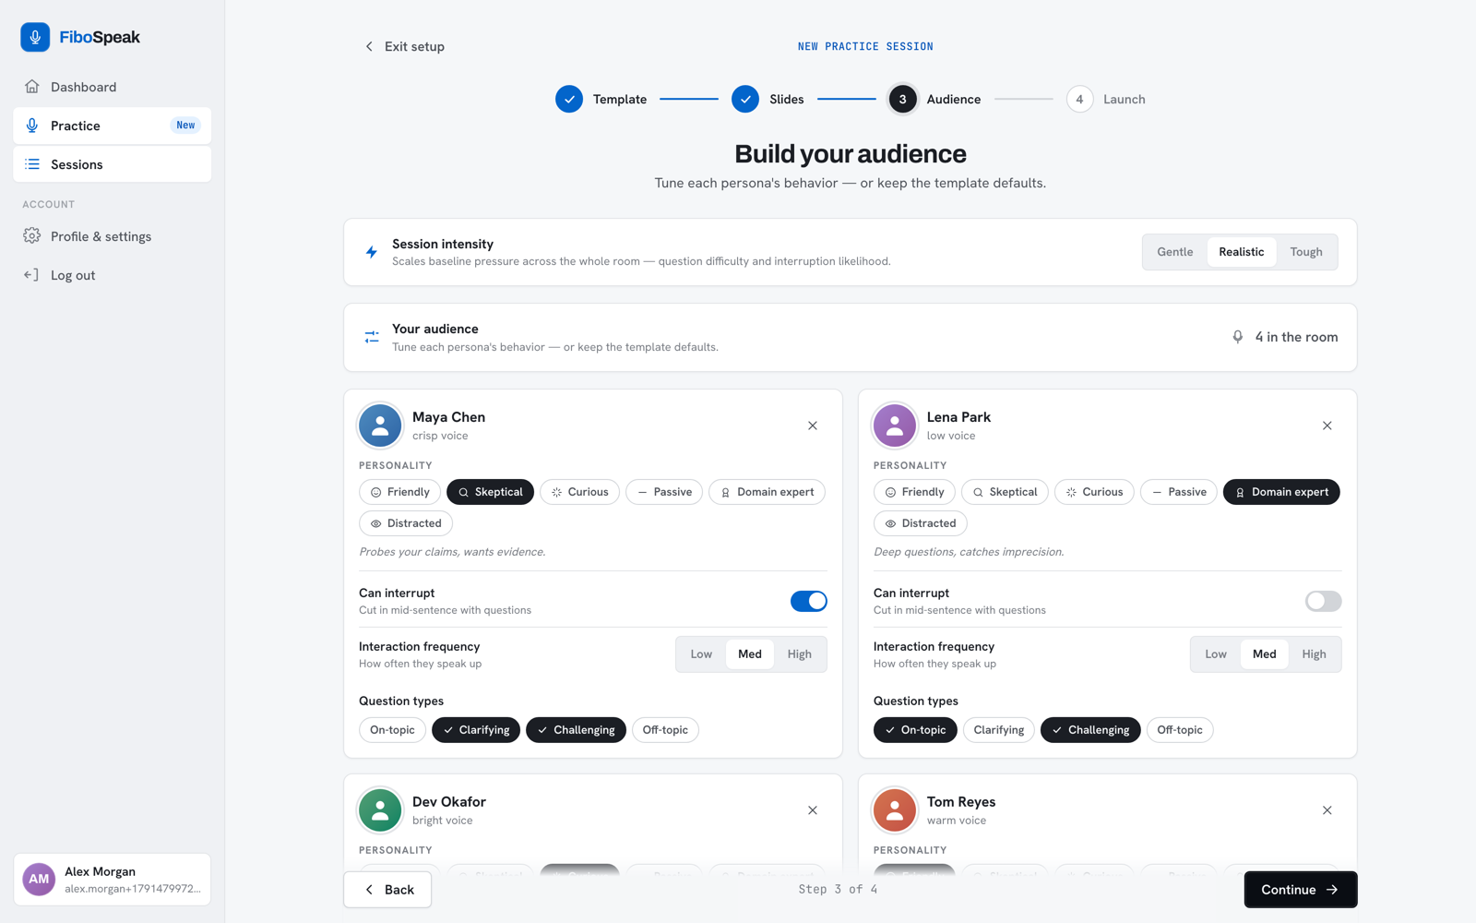This screenshot has width=1476, height=923.
Task: Select Domain expert for Lena Park
Action: (1281, 492)
